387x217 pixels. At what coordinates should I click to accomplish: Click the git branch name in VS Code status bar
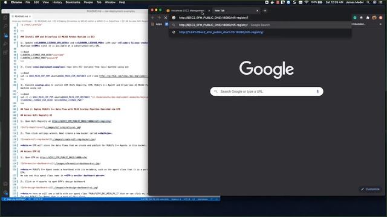pyautogui.click(x=15, y=200)
